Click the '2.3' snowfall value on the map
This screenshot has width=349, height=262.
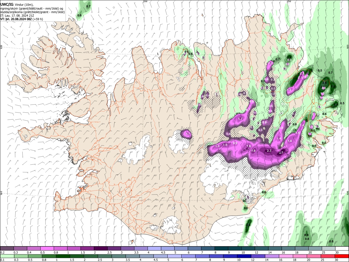coord(269,151)
